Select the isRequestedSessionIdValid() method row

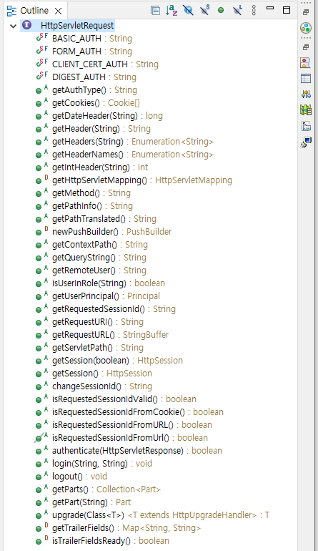116,399
